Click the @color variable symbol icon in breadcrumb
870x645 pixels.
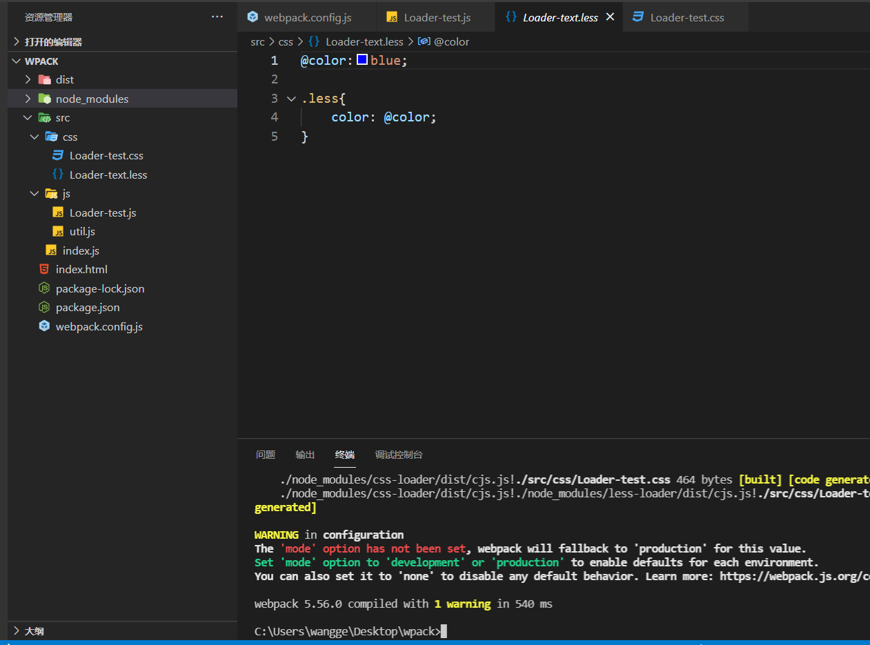(x=424, y=41)
